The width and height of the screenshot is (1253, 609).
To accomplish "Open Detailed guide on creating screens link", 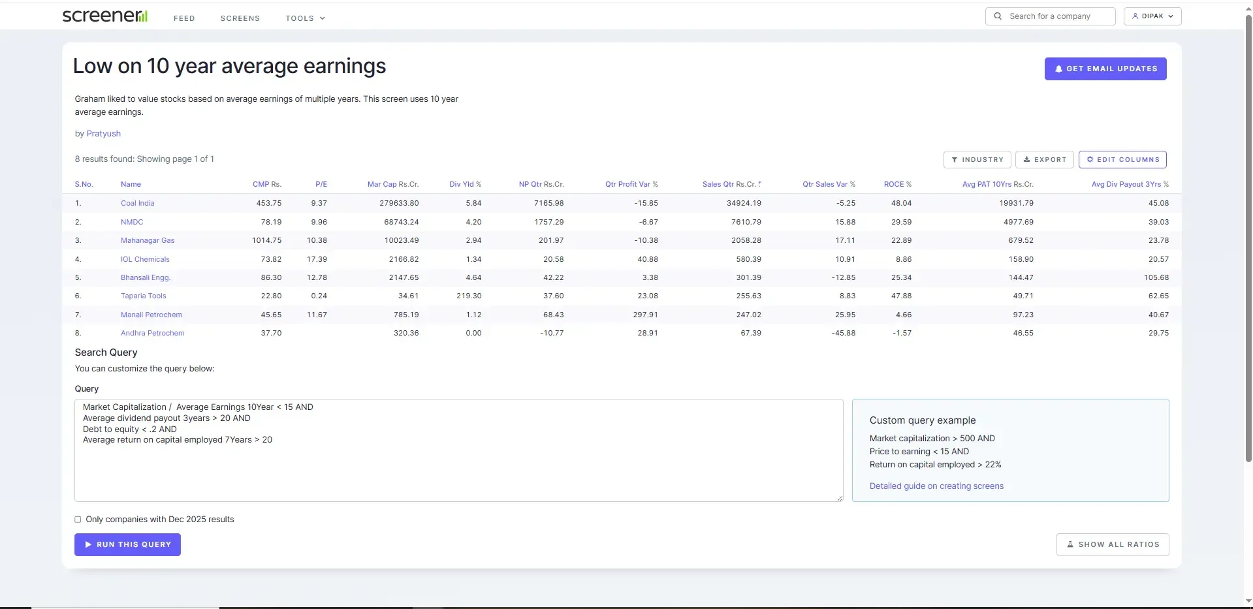I will click(936, 486).
